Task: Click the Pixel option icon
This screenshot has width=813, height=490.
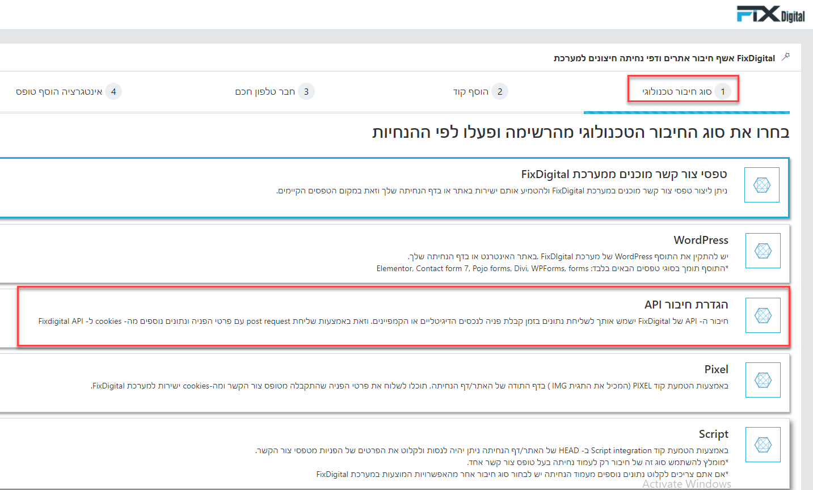Action: tap(763, 380)
